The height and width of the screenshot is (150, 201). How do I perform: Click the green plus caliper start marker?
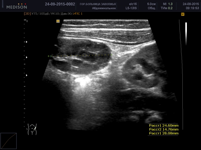point(48,56)
